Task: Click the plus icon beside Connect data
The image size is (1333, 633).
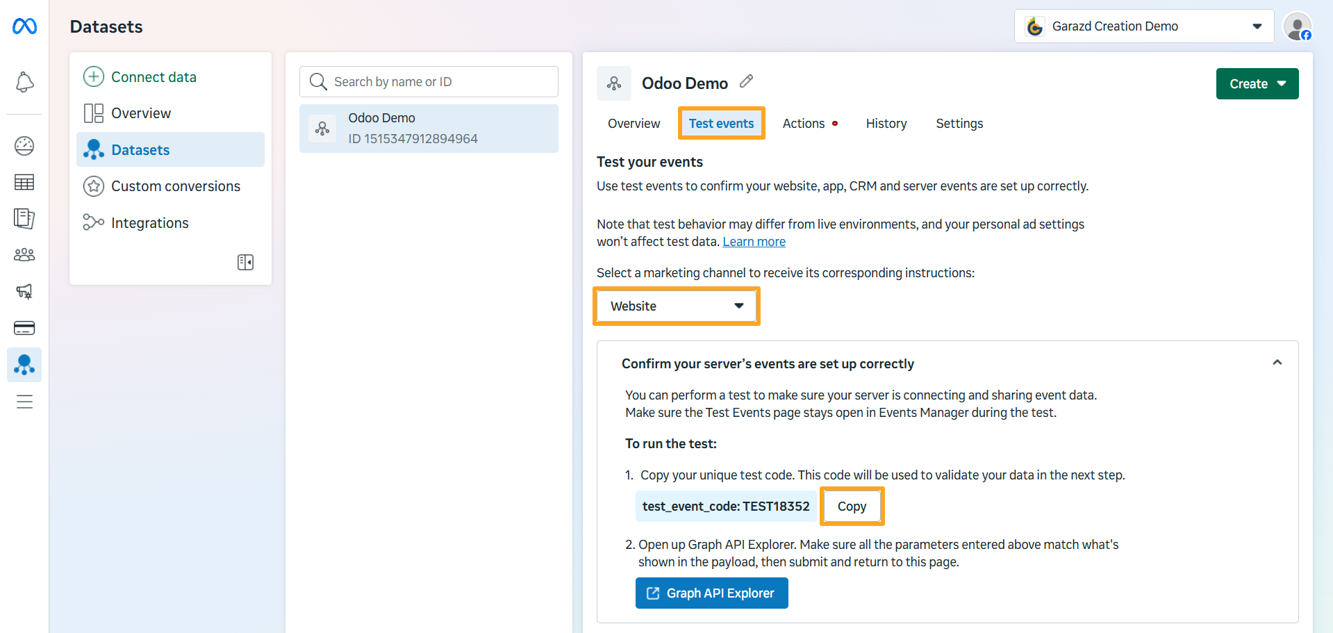Action: (x=94, y=76)
